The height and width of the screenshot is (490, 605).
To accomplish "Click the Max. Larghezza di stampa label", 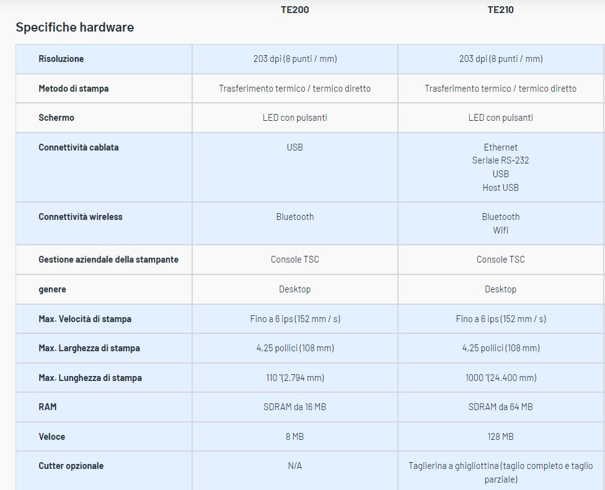I will tap(89, 348).
